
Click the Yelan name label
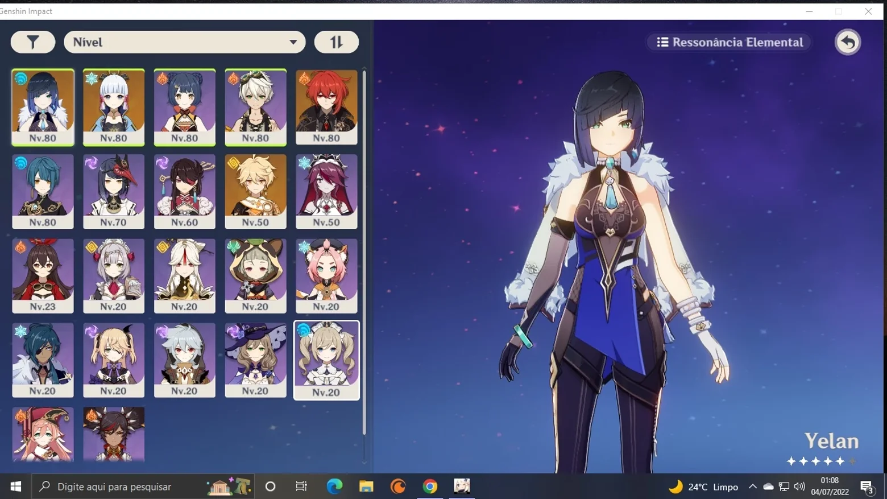tap(831, 441)
